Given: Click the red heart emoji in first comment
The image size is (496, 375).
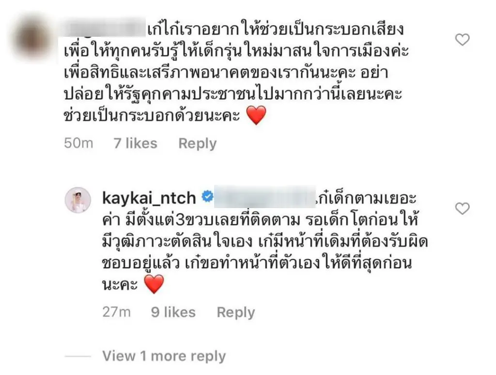Looking at the screenshot, I should click(256, 115).
